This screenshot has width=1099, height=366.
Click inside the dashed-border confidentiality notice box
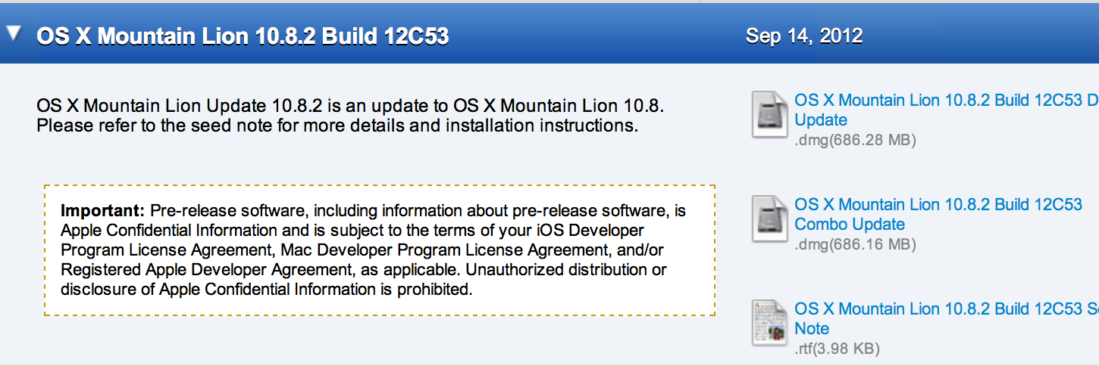(380, 250)
